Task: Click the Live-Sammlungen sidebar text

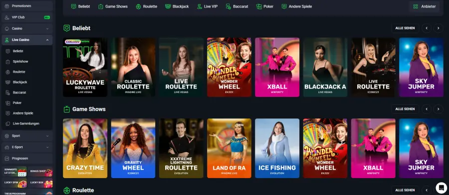Action: (26, 124)
